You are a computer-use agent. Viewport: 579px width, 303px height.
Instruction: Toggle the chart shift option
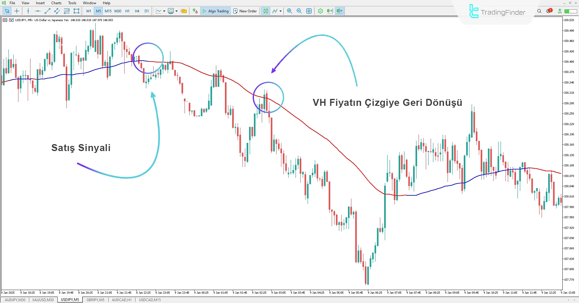click(x=340, y=11)
